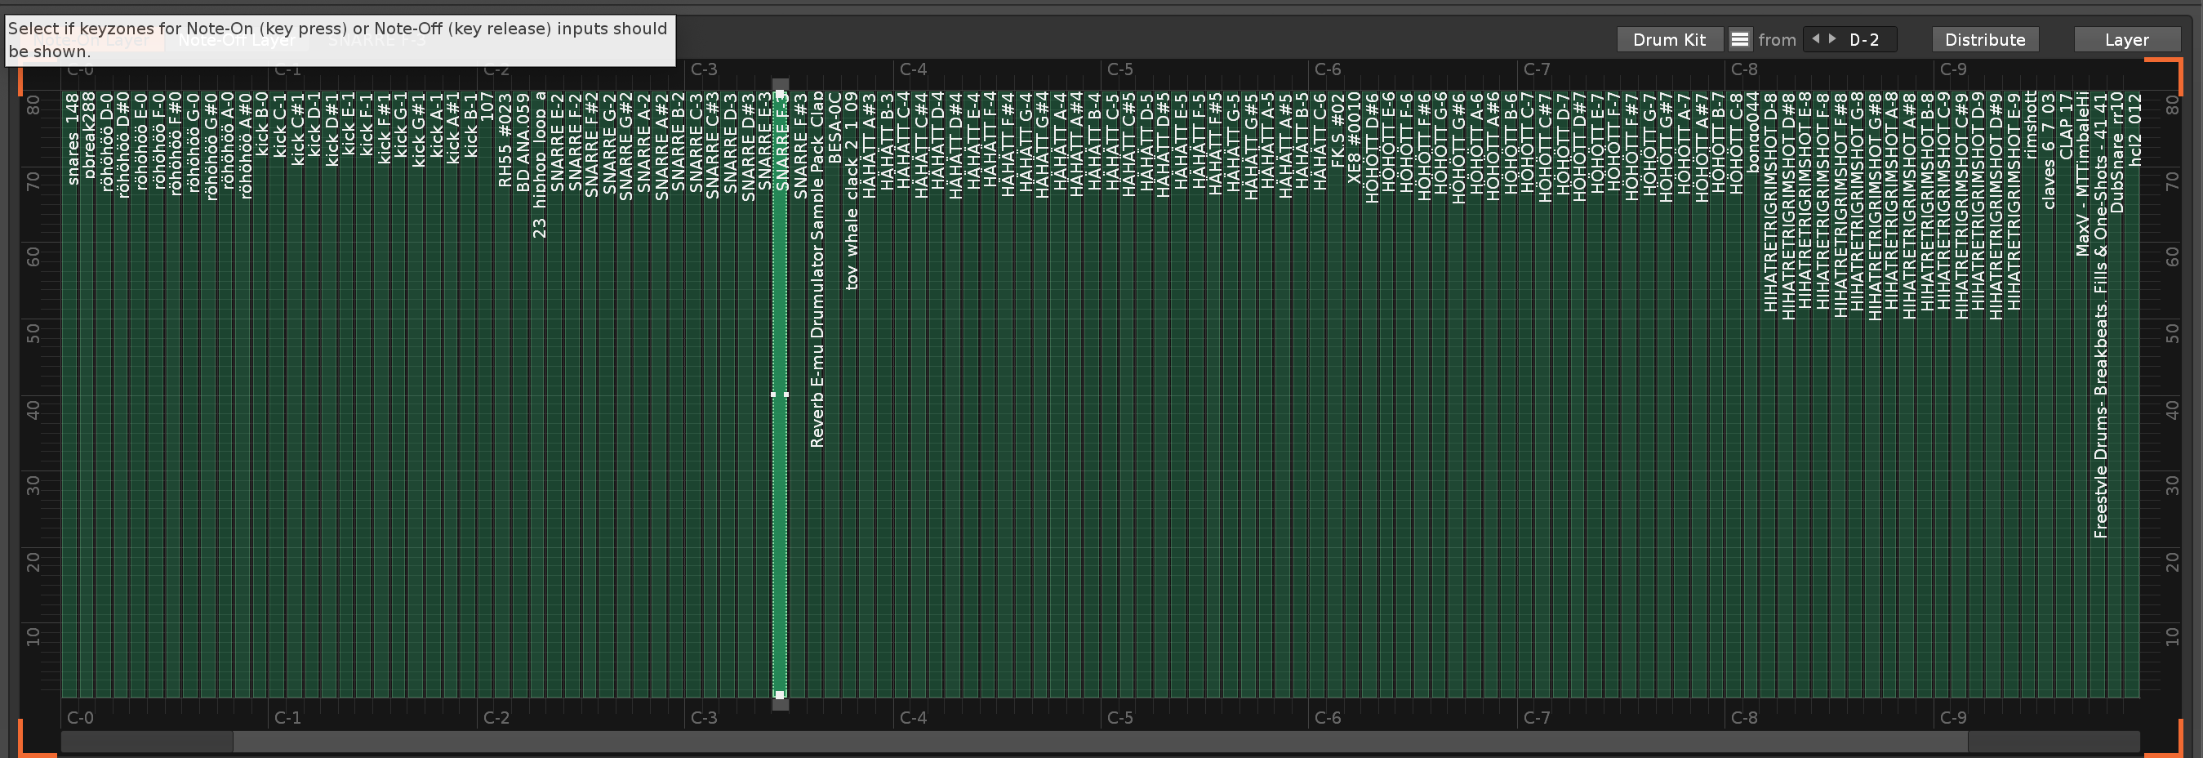
Task: Click the bottom handle of the selected keyzone
Action: (x=780, y=694)
